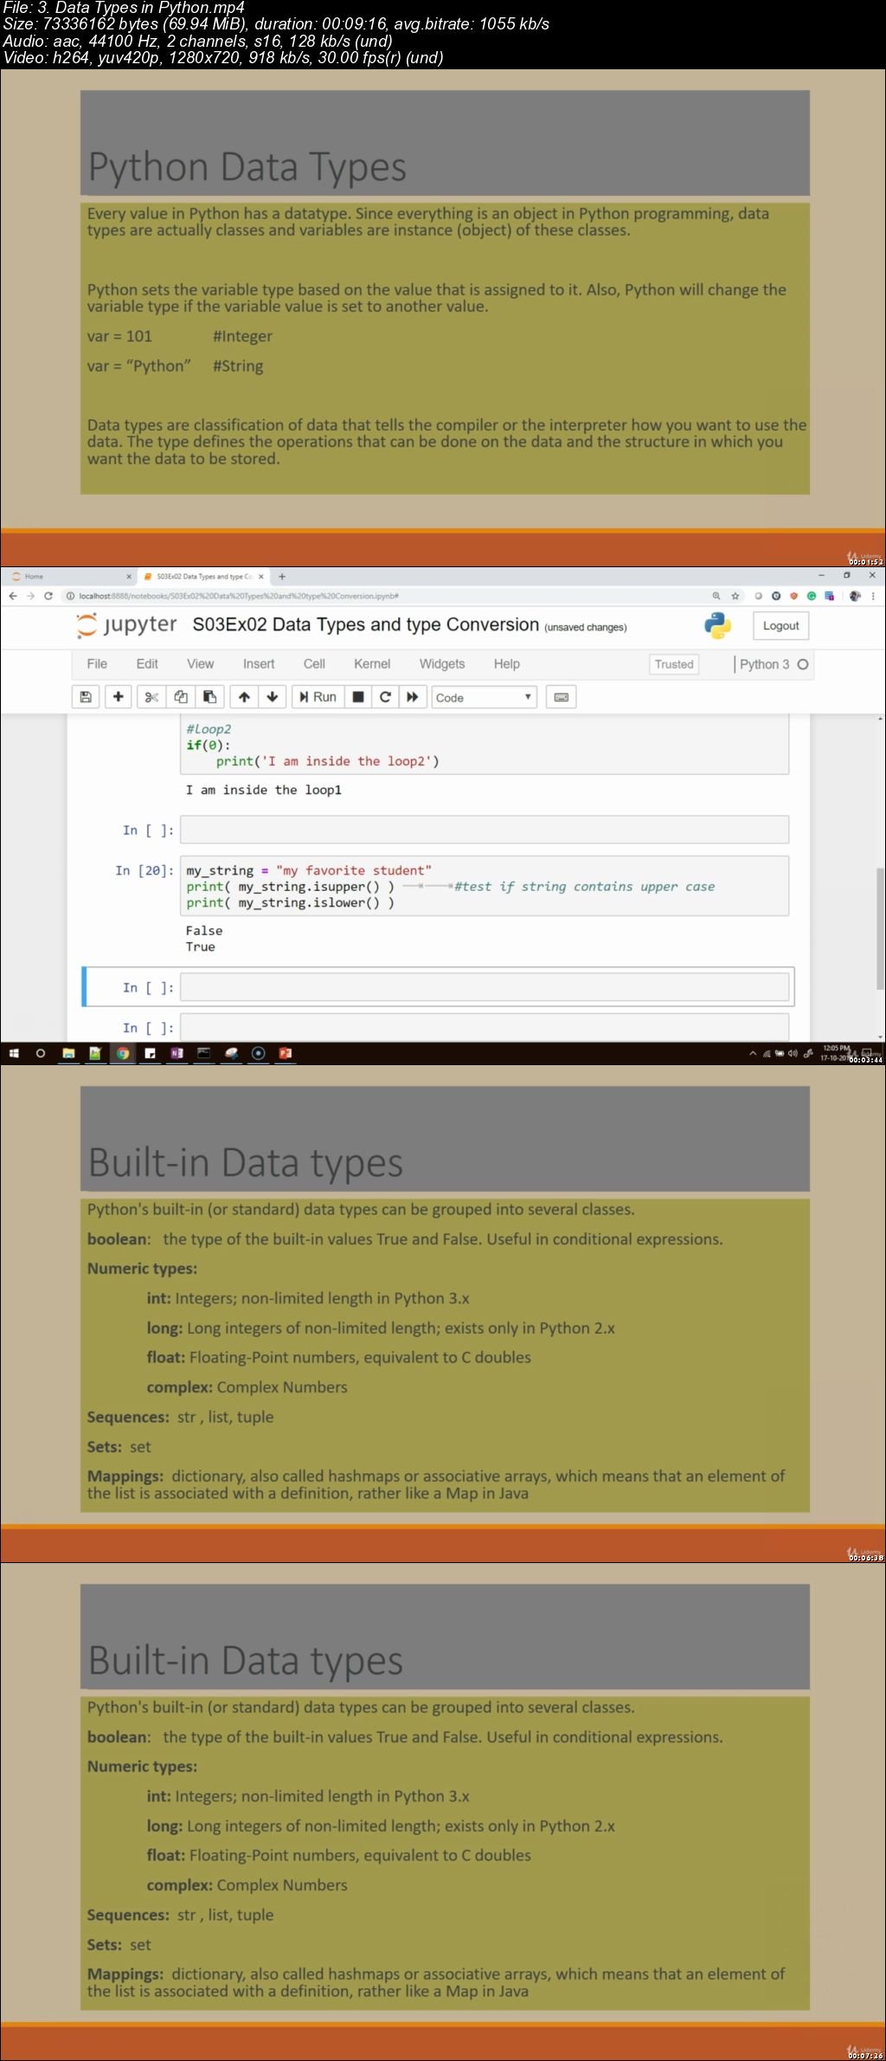Click the "(unsaved changes)" status text
The image size is (886, 2061).
586,627
